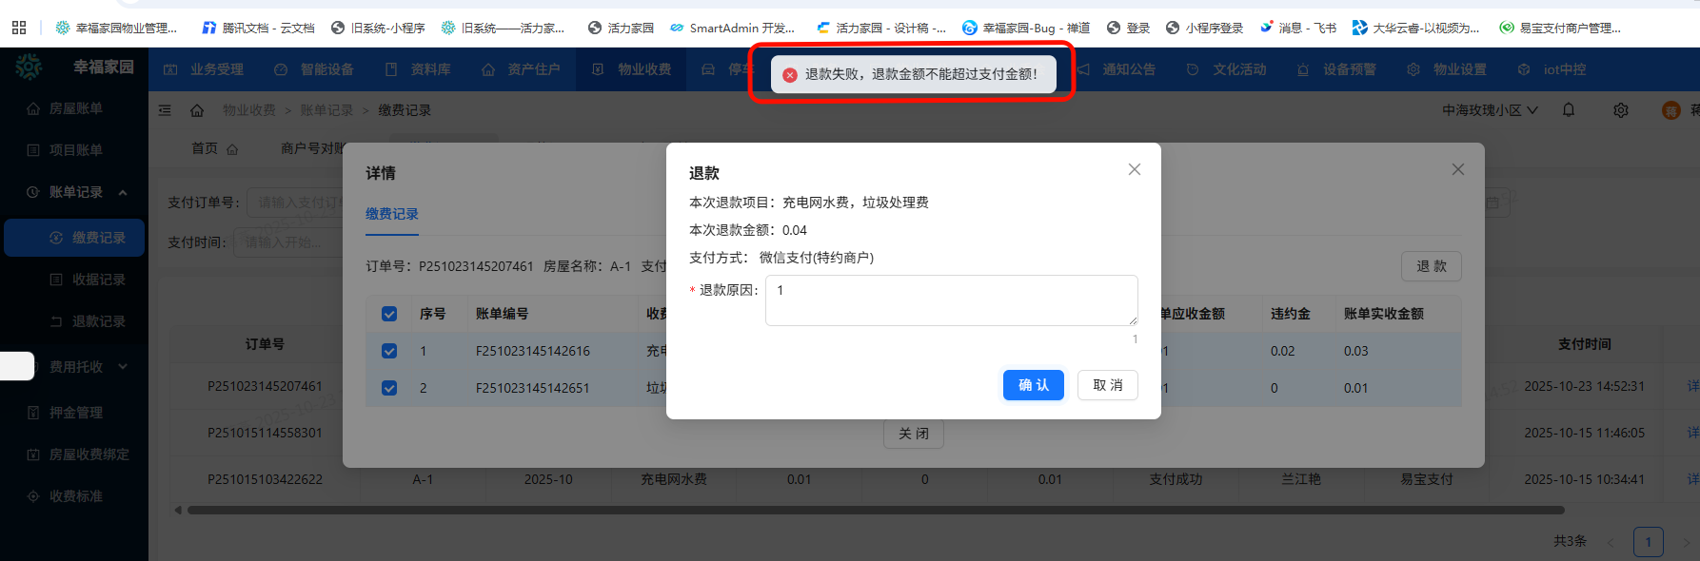Image resolution: width=1700 pixels, height=561 pixels.
Task: Open 文化活动 top menu
Action: pos(1227,69)
